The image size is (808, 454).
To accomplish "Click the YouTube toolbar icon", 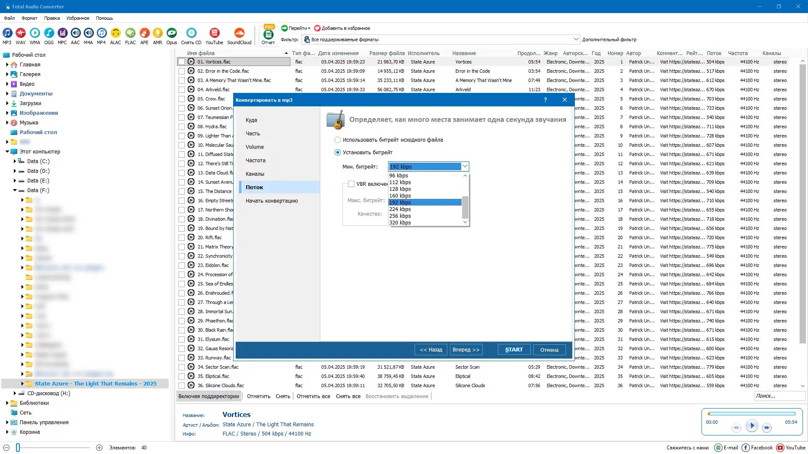I will click(x=214, y=34).
